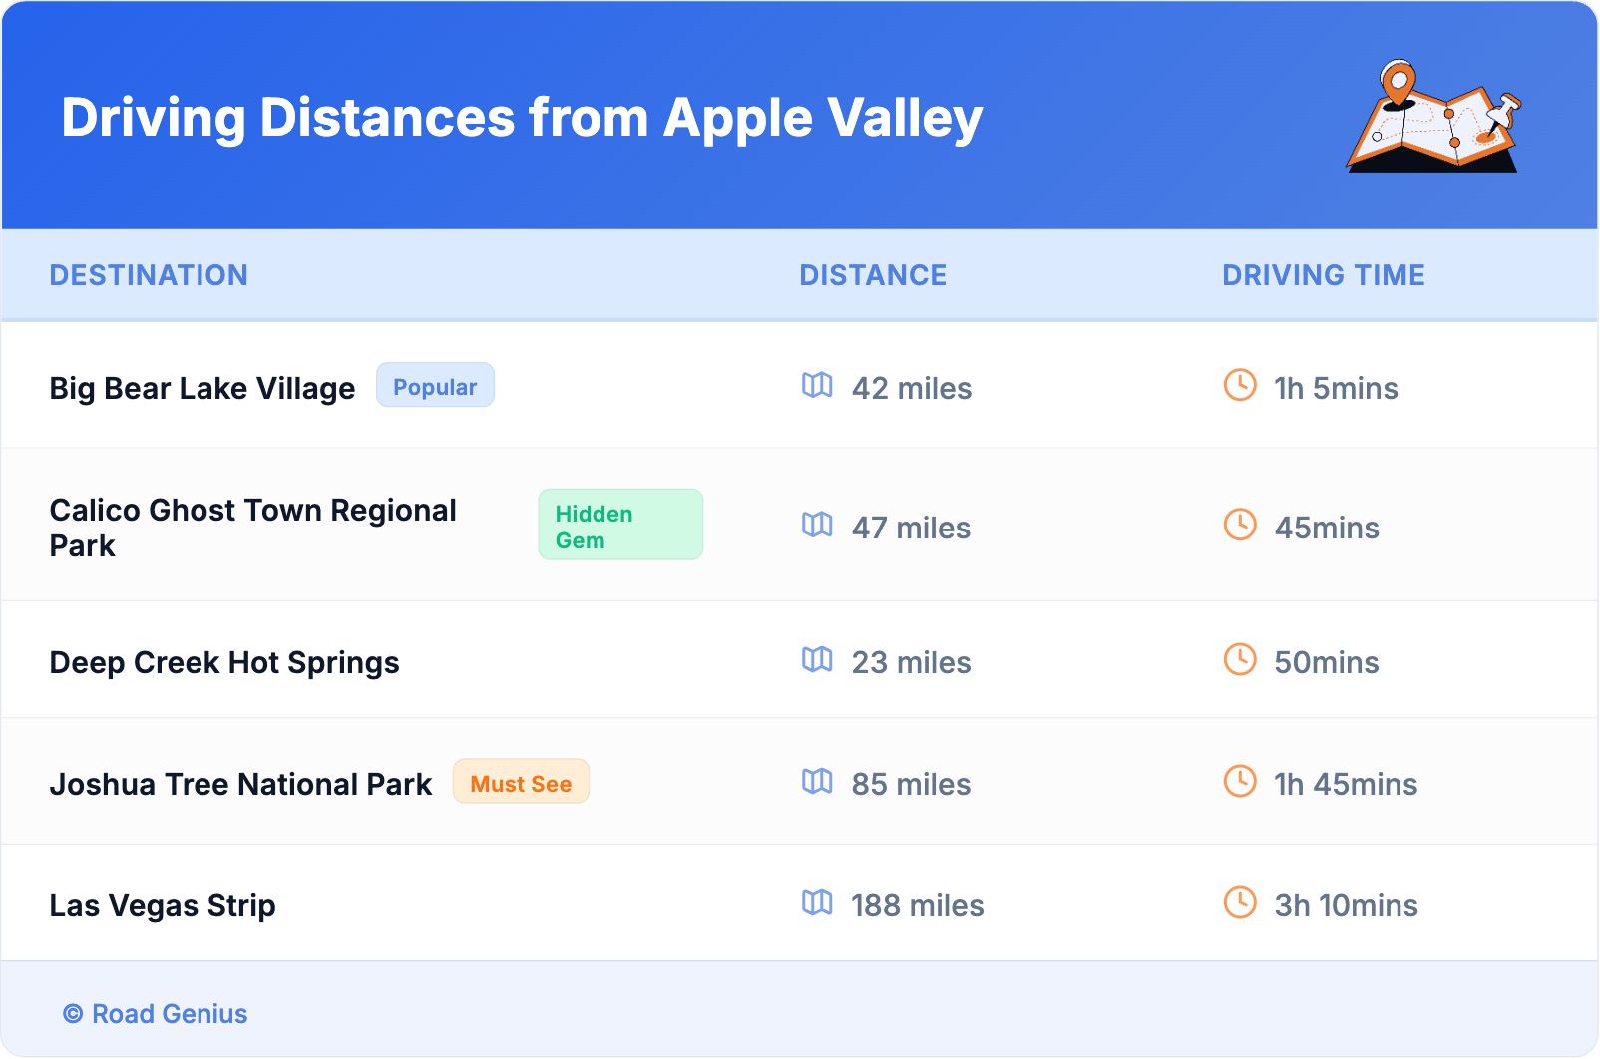Click the clock icon beside 3h 10mins
Image resolution: width=1600 pixels, height=1059 pixels.
1240,902
